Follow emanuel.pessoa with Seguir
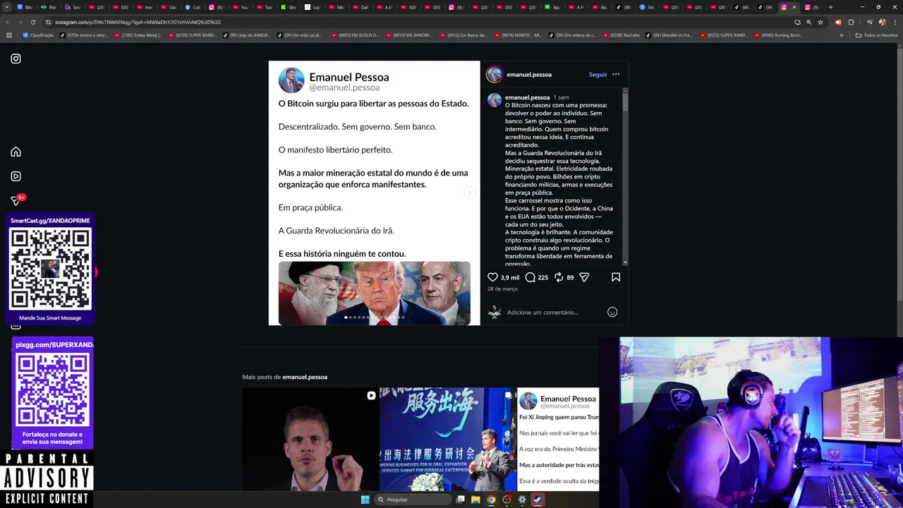The width and height of the screenshot is (903, 508). [598, 74]
